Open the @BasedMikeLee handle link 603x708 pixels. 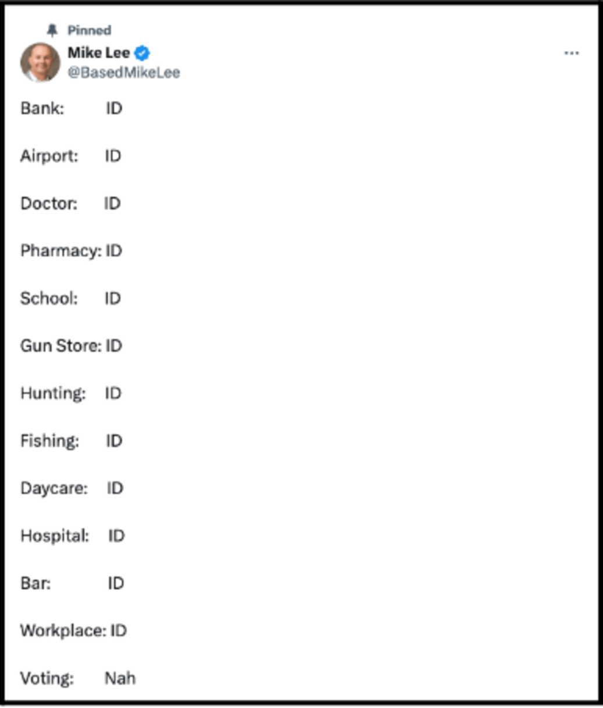point(124,73)
